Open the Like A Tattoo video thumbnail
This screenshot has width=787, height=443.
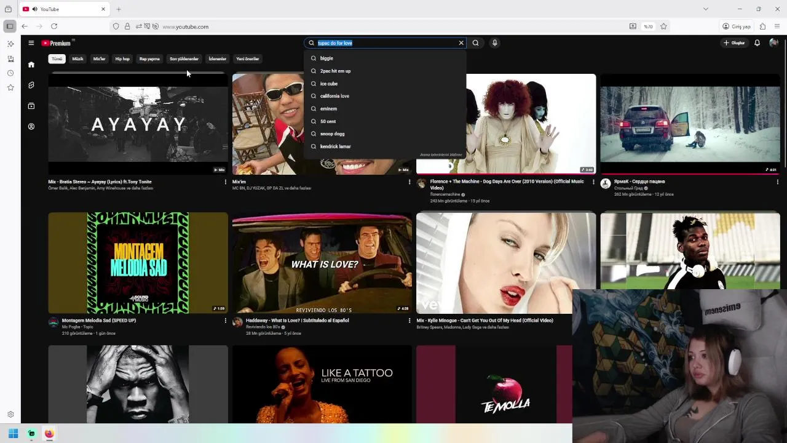pyautogui.click(x=322, y=385)
